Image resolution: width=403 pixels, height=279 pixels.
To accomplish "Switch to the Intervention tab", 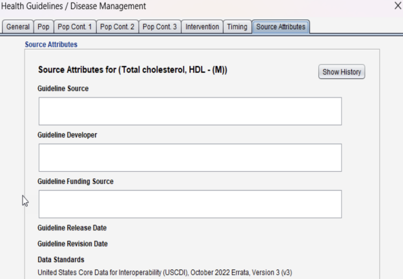I will pyautogui.click(x=202, y=27).
